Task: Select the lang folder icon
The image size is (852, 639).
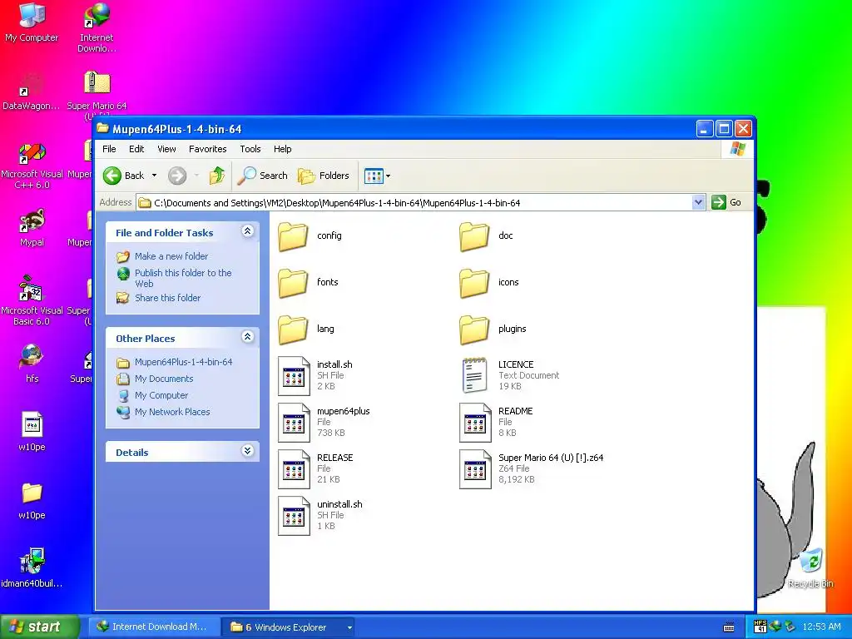Action: [x=294, y=329]
